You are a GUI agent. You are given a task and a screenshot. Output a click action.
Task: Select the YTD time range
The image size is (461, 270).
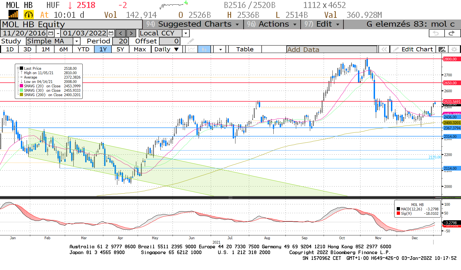83,49
